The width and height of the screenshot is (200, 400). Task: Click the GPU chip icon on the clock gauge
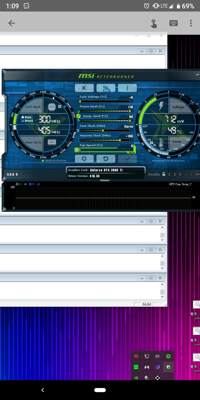(x=52, y=107)
